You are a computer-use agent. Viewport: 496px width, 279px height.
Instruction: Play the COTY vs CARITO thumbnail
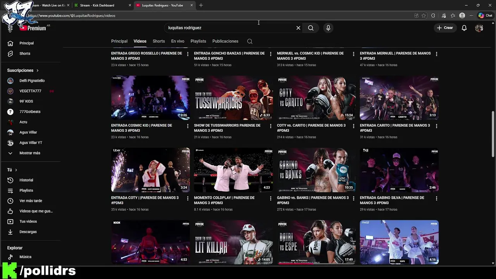point(316,98)
